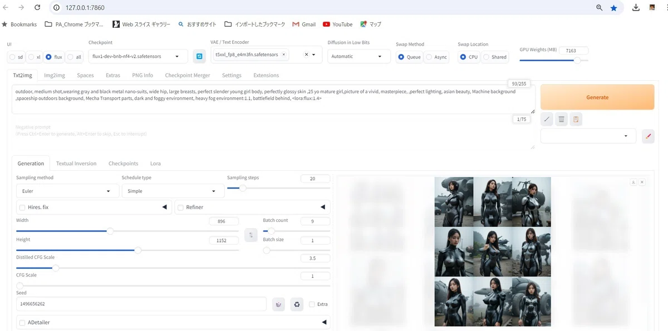Click the browser back arrow
Image resolution: width=668 pixels, height=331 pixels.
(x=6, y=8)
